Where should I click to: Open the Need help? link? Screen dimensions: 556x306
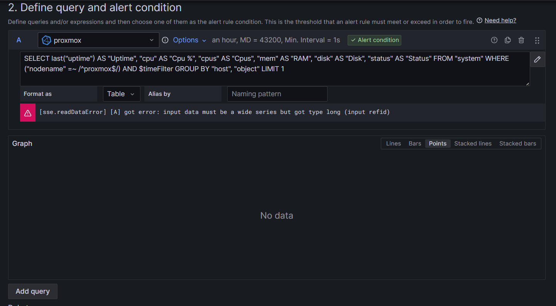[500, 20]
